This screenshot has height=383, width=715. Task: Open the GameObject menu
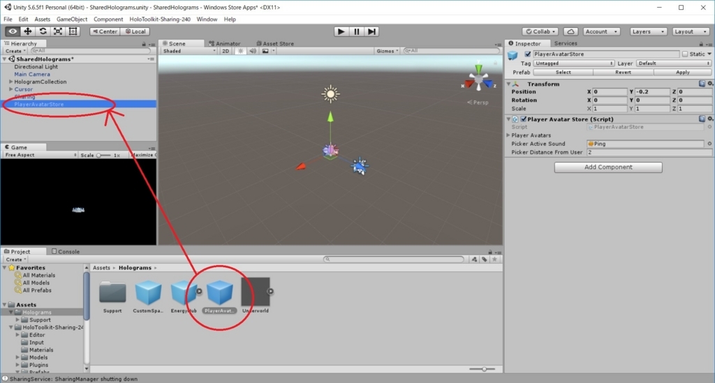point(72,19)
